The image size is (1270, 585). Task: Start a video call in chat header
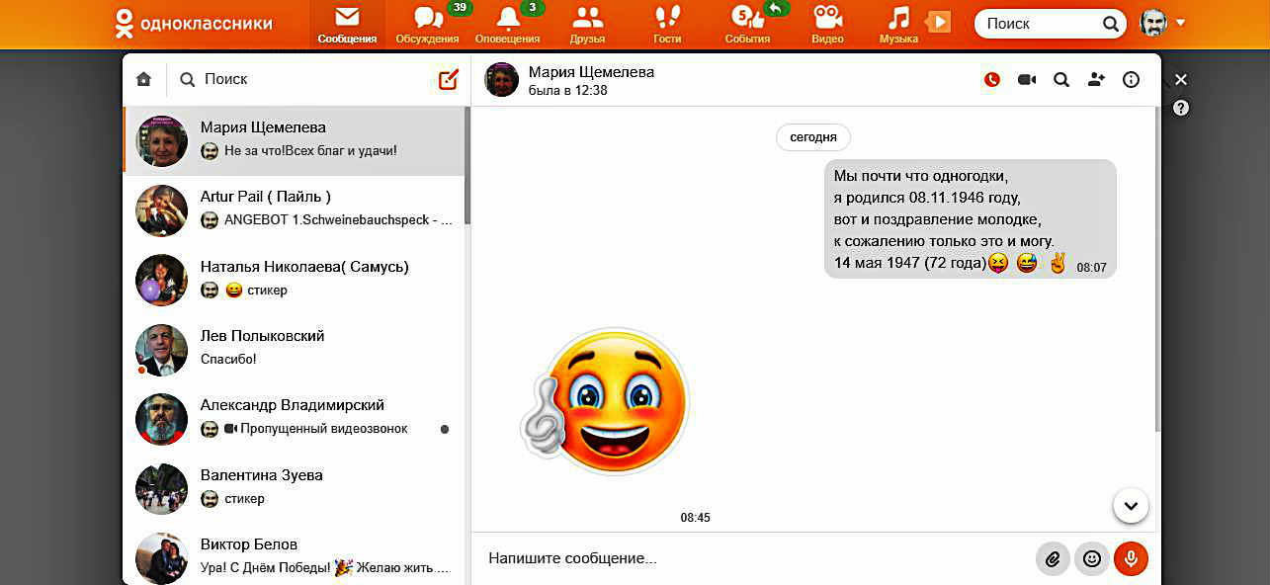1027,80
